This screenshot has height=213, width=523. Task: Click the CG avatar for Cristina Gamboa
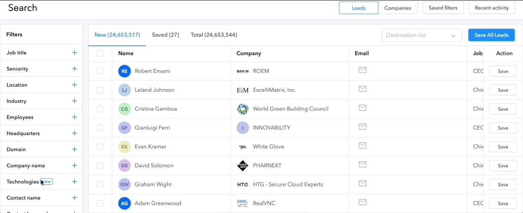[124, 109]
